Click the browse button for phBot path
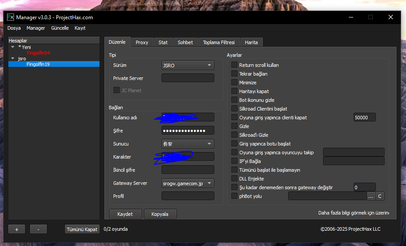 point(371,196)
